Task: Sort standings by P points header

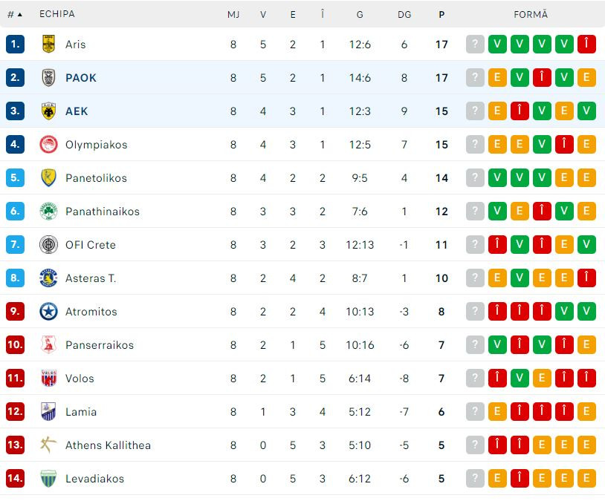Action: tap(441, 14)
